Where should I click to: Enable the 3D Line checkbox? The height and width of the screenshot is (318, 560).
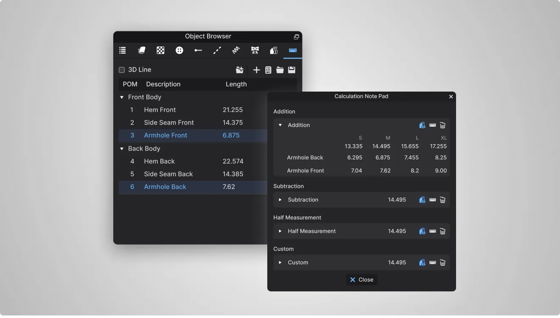tap(122, 70)
